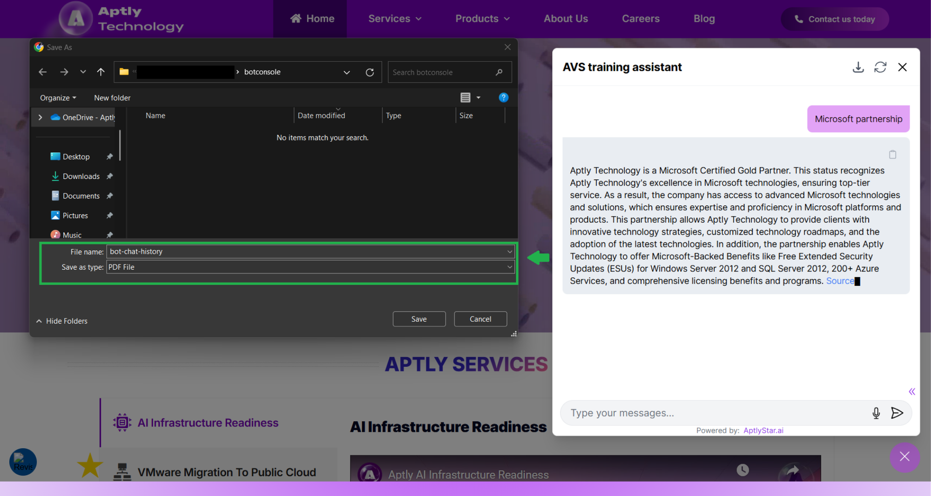The width and height of the screenshot is (931, 496).
Task: Open the address bar path dropdown
Action: point(347,72)
